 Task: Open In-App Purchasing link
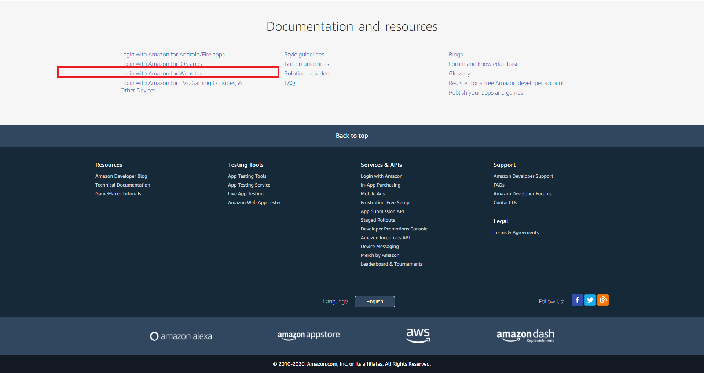tap(381, 185)
